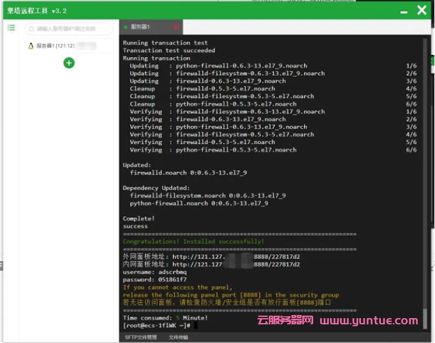This screenshot has width=435, height=343.
Task: Close the 堡塔远程工具 window
Action: pos(421,11)
